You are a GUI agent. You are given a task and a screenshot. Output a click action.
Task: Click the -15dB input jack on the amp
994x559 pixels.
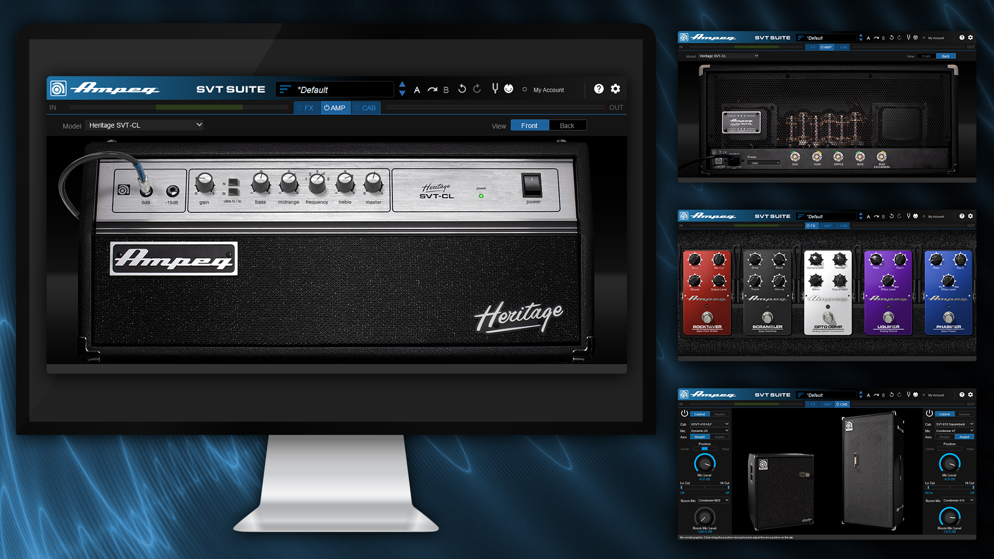(x=172, y=191)
